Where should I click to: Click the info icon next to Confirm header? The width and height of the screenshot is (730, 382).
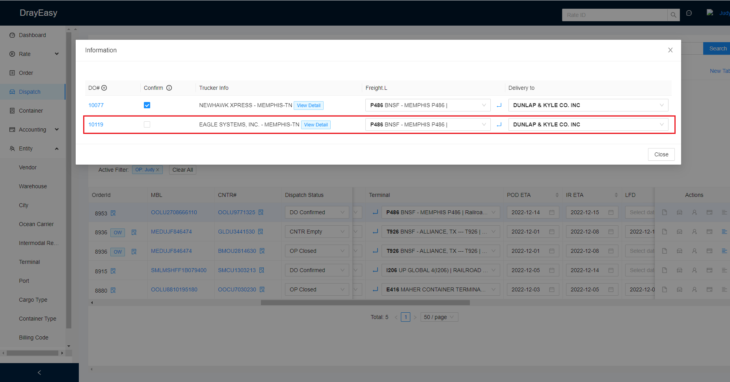[169, 88]
